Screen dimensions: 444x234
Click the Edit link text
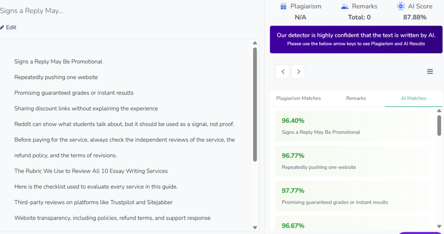[x=11, y=27]
